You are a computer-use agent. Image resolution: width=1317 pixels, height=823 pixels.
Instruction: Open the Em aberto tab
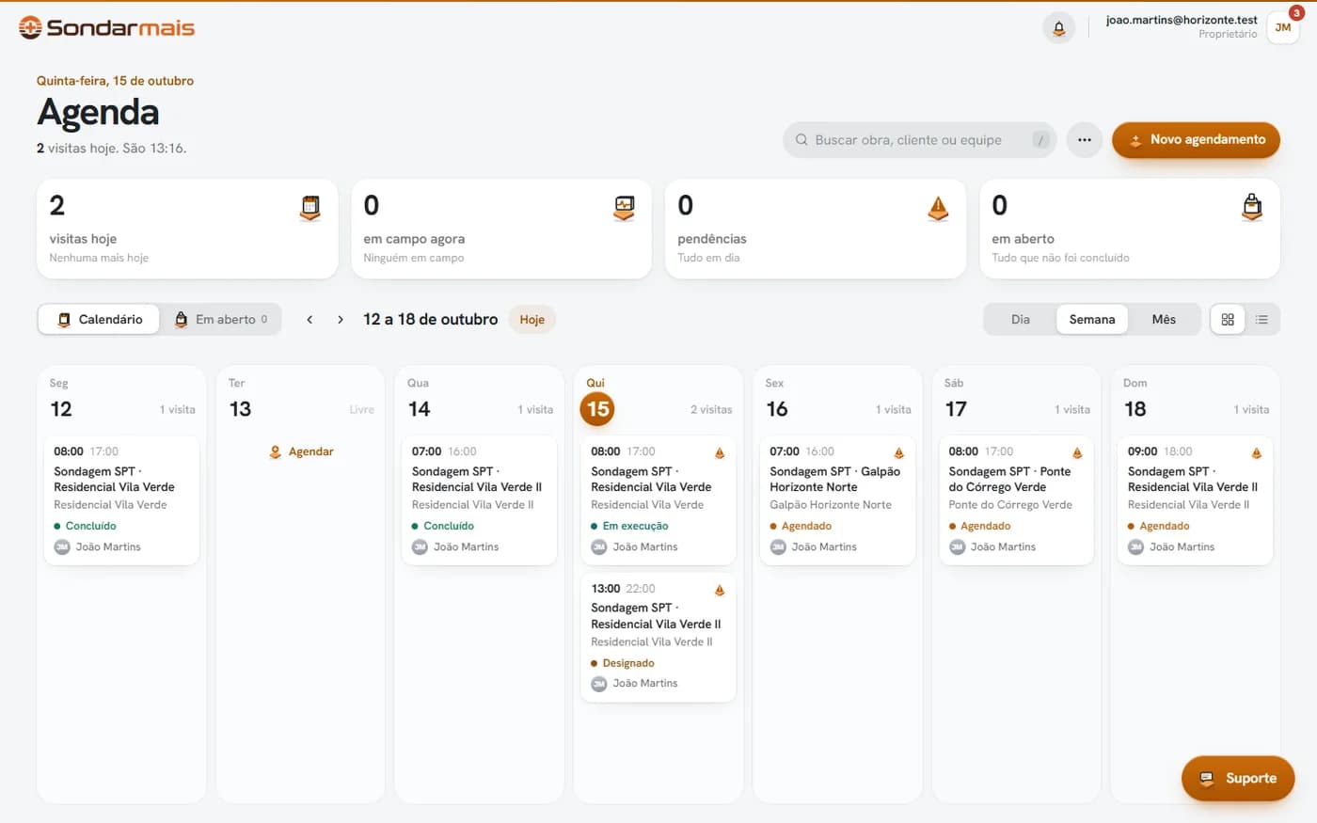pos(222,320)
